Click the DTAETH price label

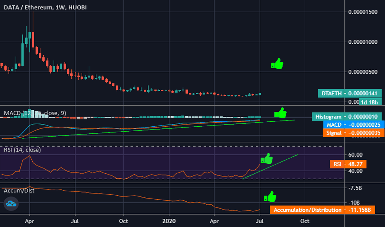331,93
